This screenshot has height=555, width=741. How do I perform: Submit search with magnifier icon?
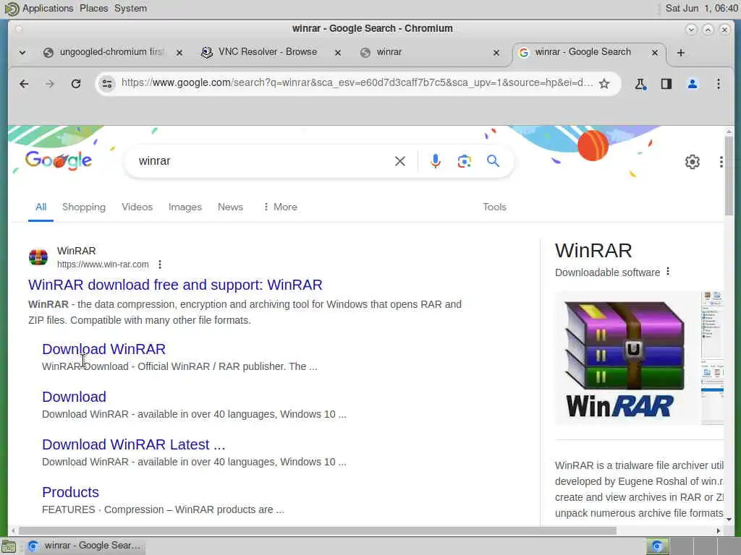[493, 161]
